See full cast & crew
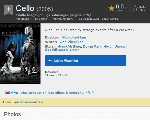The height and width of the screenshot is (120, 150). click(x=62, y=50)
